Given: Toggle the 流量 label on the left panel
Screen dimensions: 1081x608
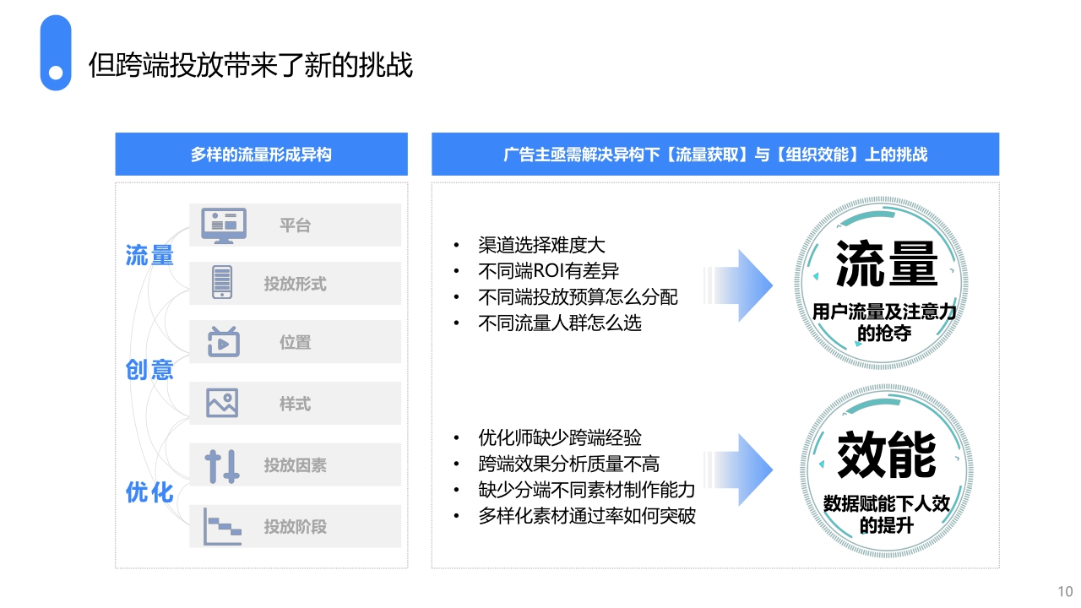Looking at the screenshot, I should click(x=150, y=256).
